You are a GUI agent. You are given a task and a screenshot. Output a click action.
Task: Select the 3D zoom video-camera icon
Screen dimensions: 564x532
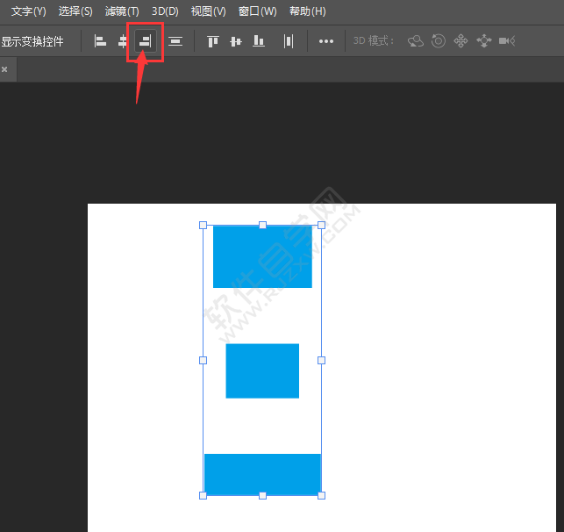click(x=507, y=41)
